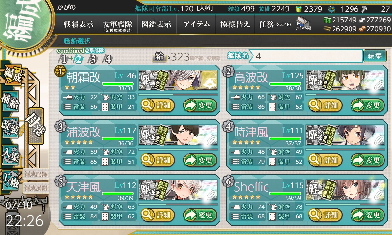Open the 戦績表示 menu item
392x235 pixels.
pos(78,24)
